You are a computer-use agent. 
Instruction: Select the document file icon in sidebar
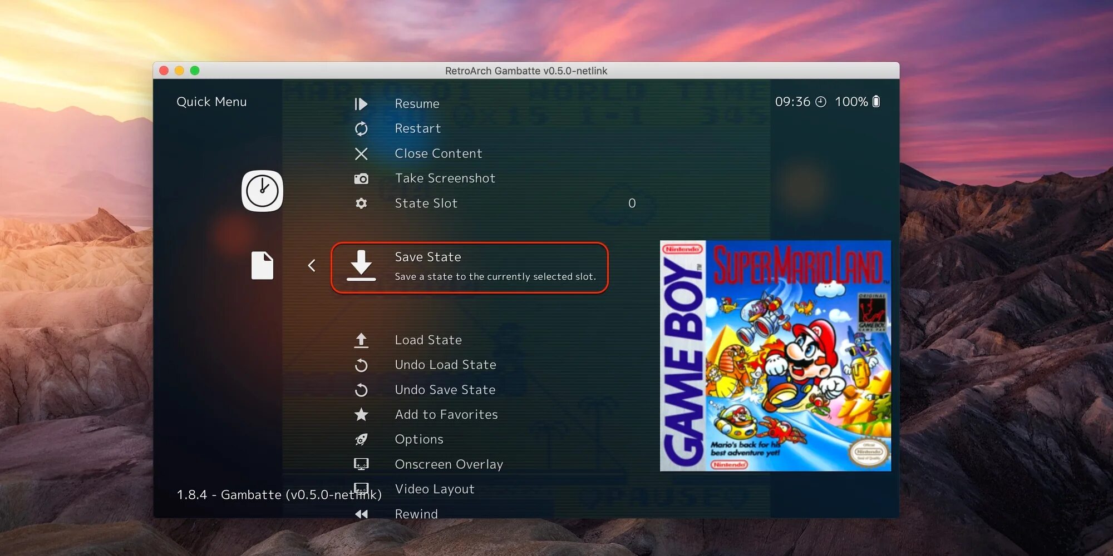coord(262,266)
